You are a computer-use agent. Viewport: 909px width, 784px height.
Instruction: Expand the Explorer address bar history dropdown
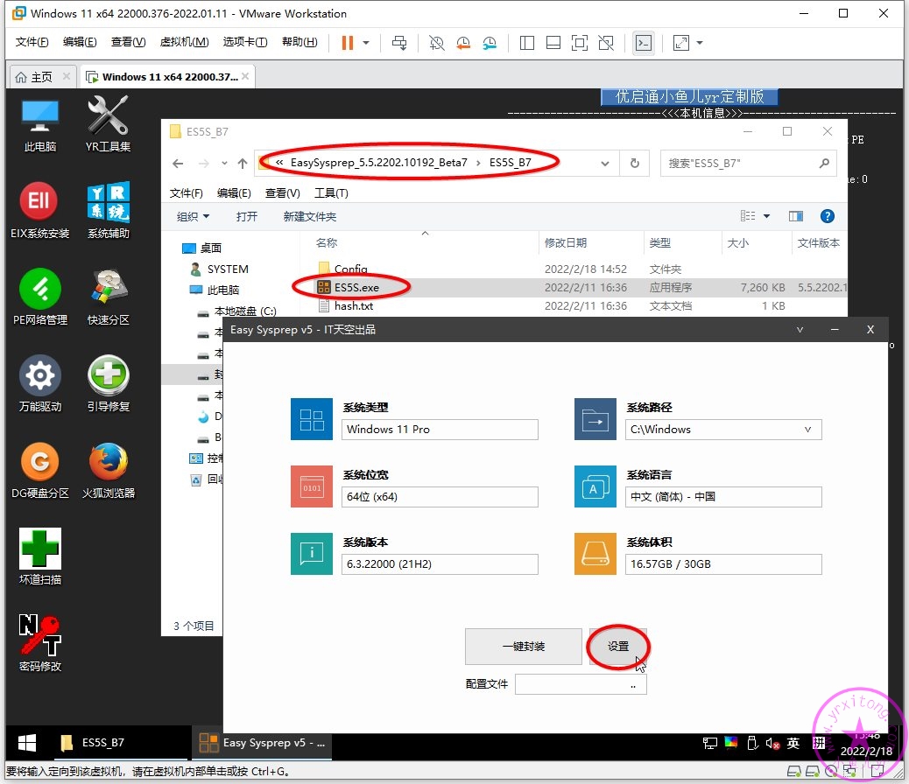(604, 164)
